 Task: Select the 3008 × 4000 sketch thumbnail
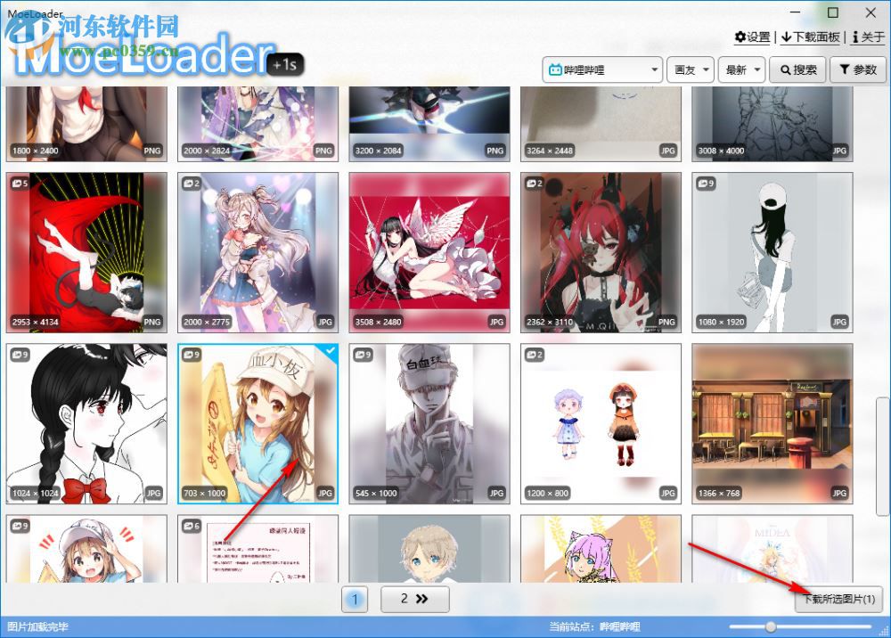click(772, 124)
